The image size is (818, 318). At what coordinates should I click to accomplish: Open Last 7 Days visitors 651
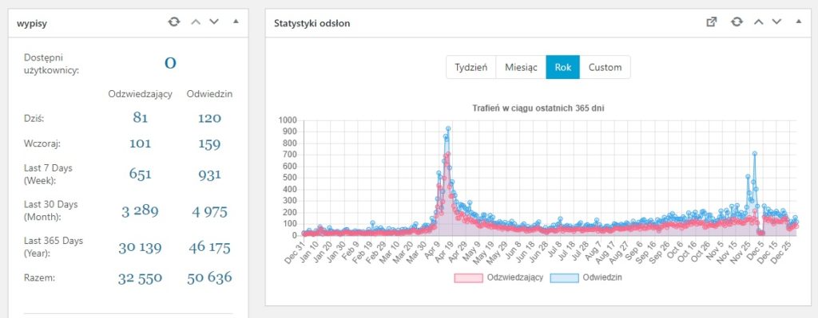pos(141,173)
